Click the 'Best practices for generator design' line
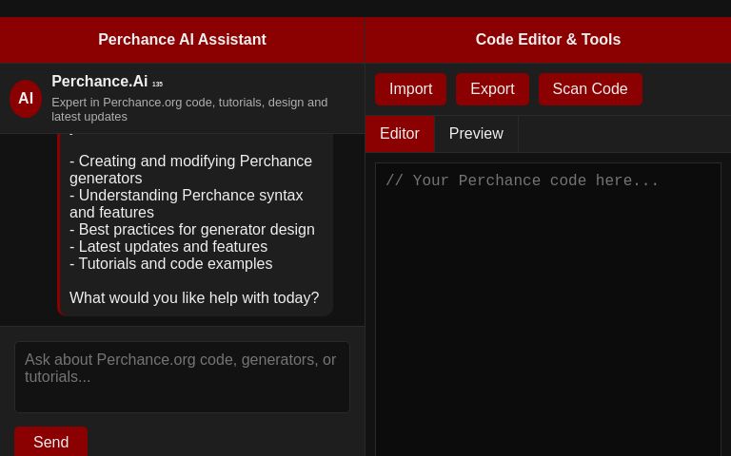 (192, 230)
